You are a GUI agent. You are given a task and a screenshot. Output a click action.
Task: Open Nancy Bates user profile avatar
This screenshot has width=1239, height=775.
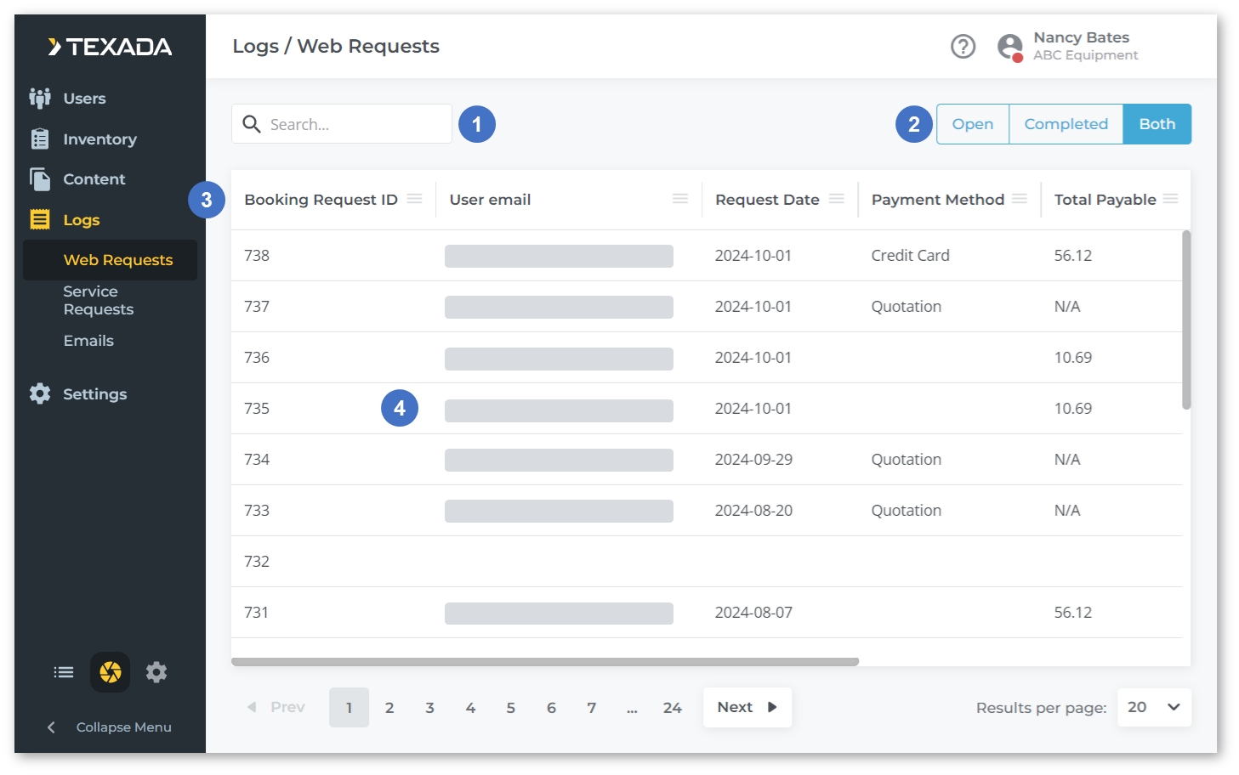(1009, 47)
